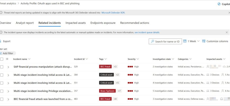Image resolution: width=230 pixels, height=106 pixels.
Task: Click the +7 additional tags badge for incident 357
Action: (x=119, y=91)
